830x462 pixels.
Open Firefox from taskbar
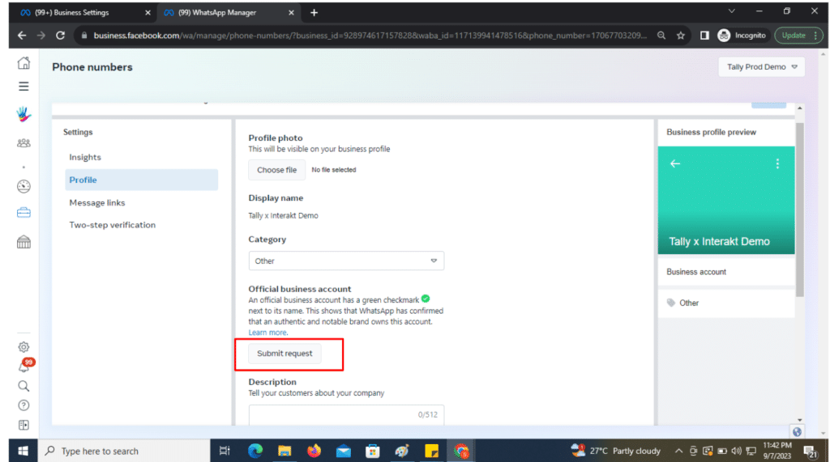coord(314,451)
